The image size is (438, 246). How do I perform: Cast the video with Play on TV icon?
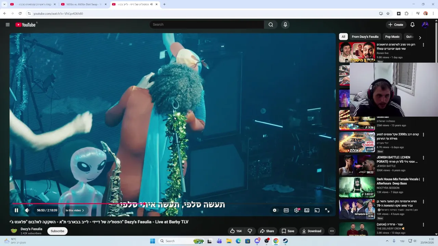[317, 210]
